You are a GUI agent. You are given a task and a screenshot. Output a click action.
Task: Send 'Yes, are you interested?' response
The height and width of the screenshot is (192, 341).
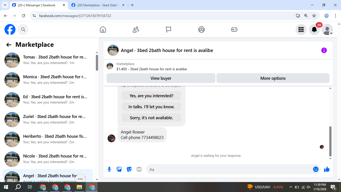click(151, 96)
